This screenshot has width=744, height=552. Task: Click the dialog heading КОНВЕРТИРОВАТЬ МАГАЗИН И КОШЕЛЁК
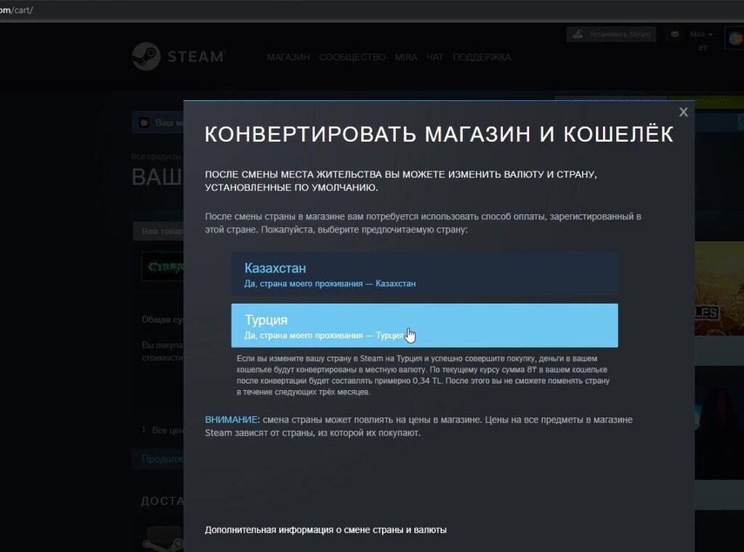(x=439, y=134)
